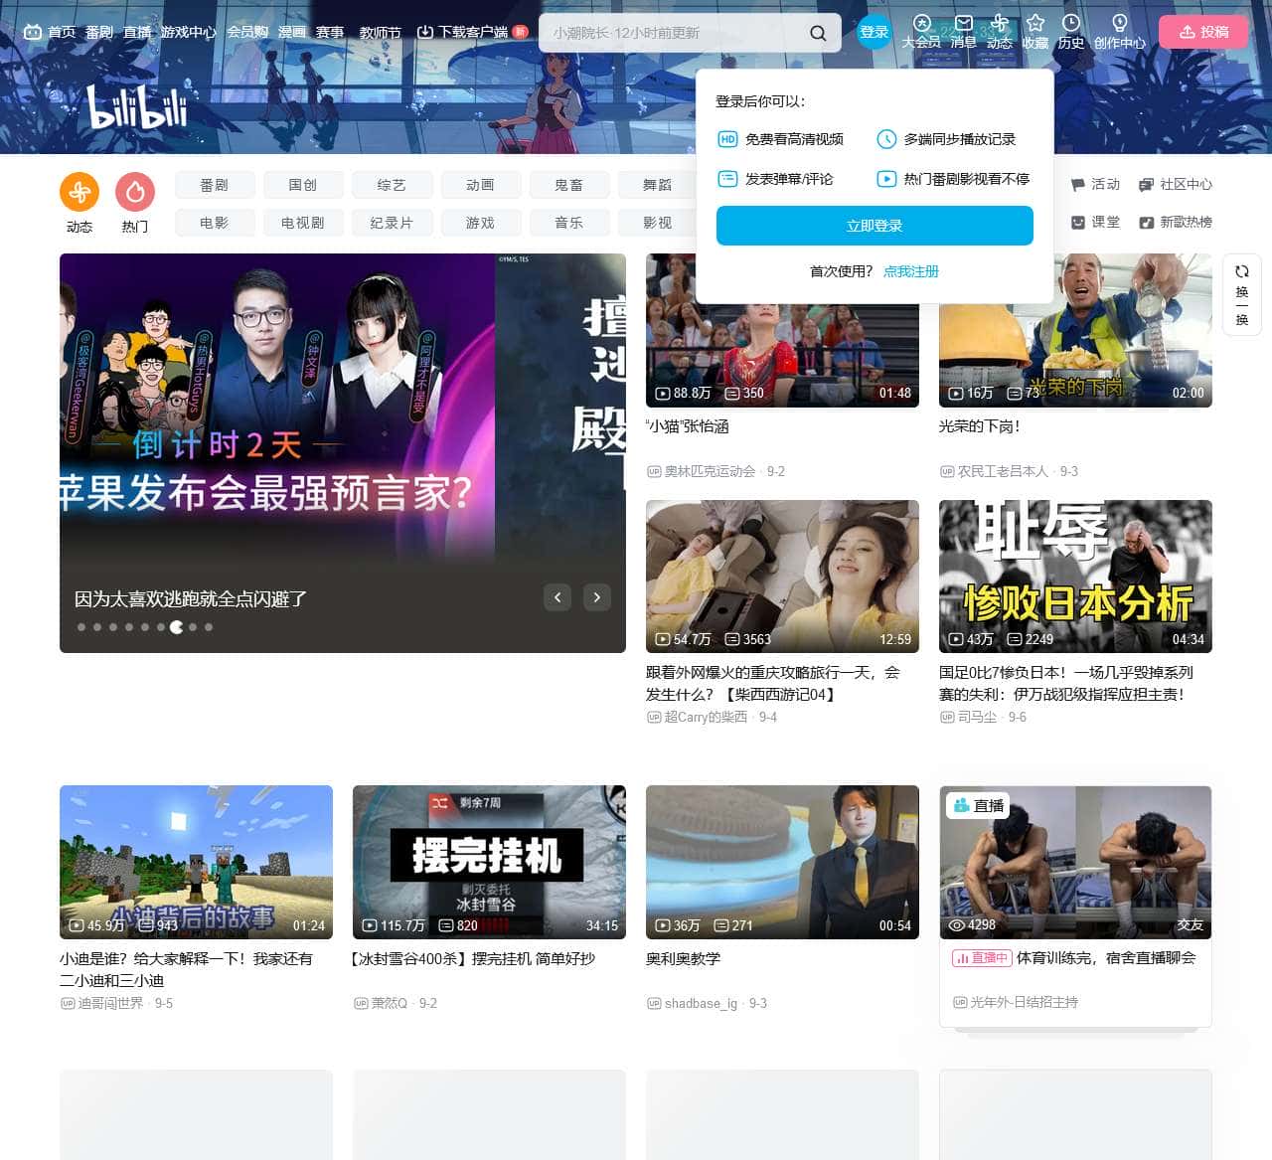Click the bilibili logo in banner
The image size is (1272, 1160).
pos(137,106)
